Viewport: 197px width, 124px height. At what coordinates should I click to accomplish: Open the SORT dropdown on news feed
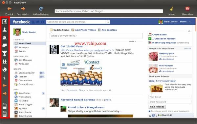(132, 42)
